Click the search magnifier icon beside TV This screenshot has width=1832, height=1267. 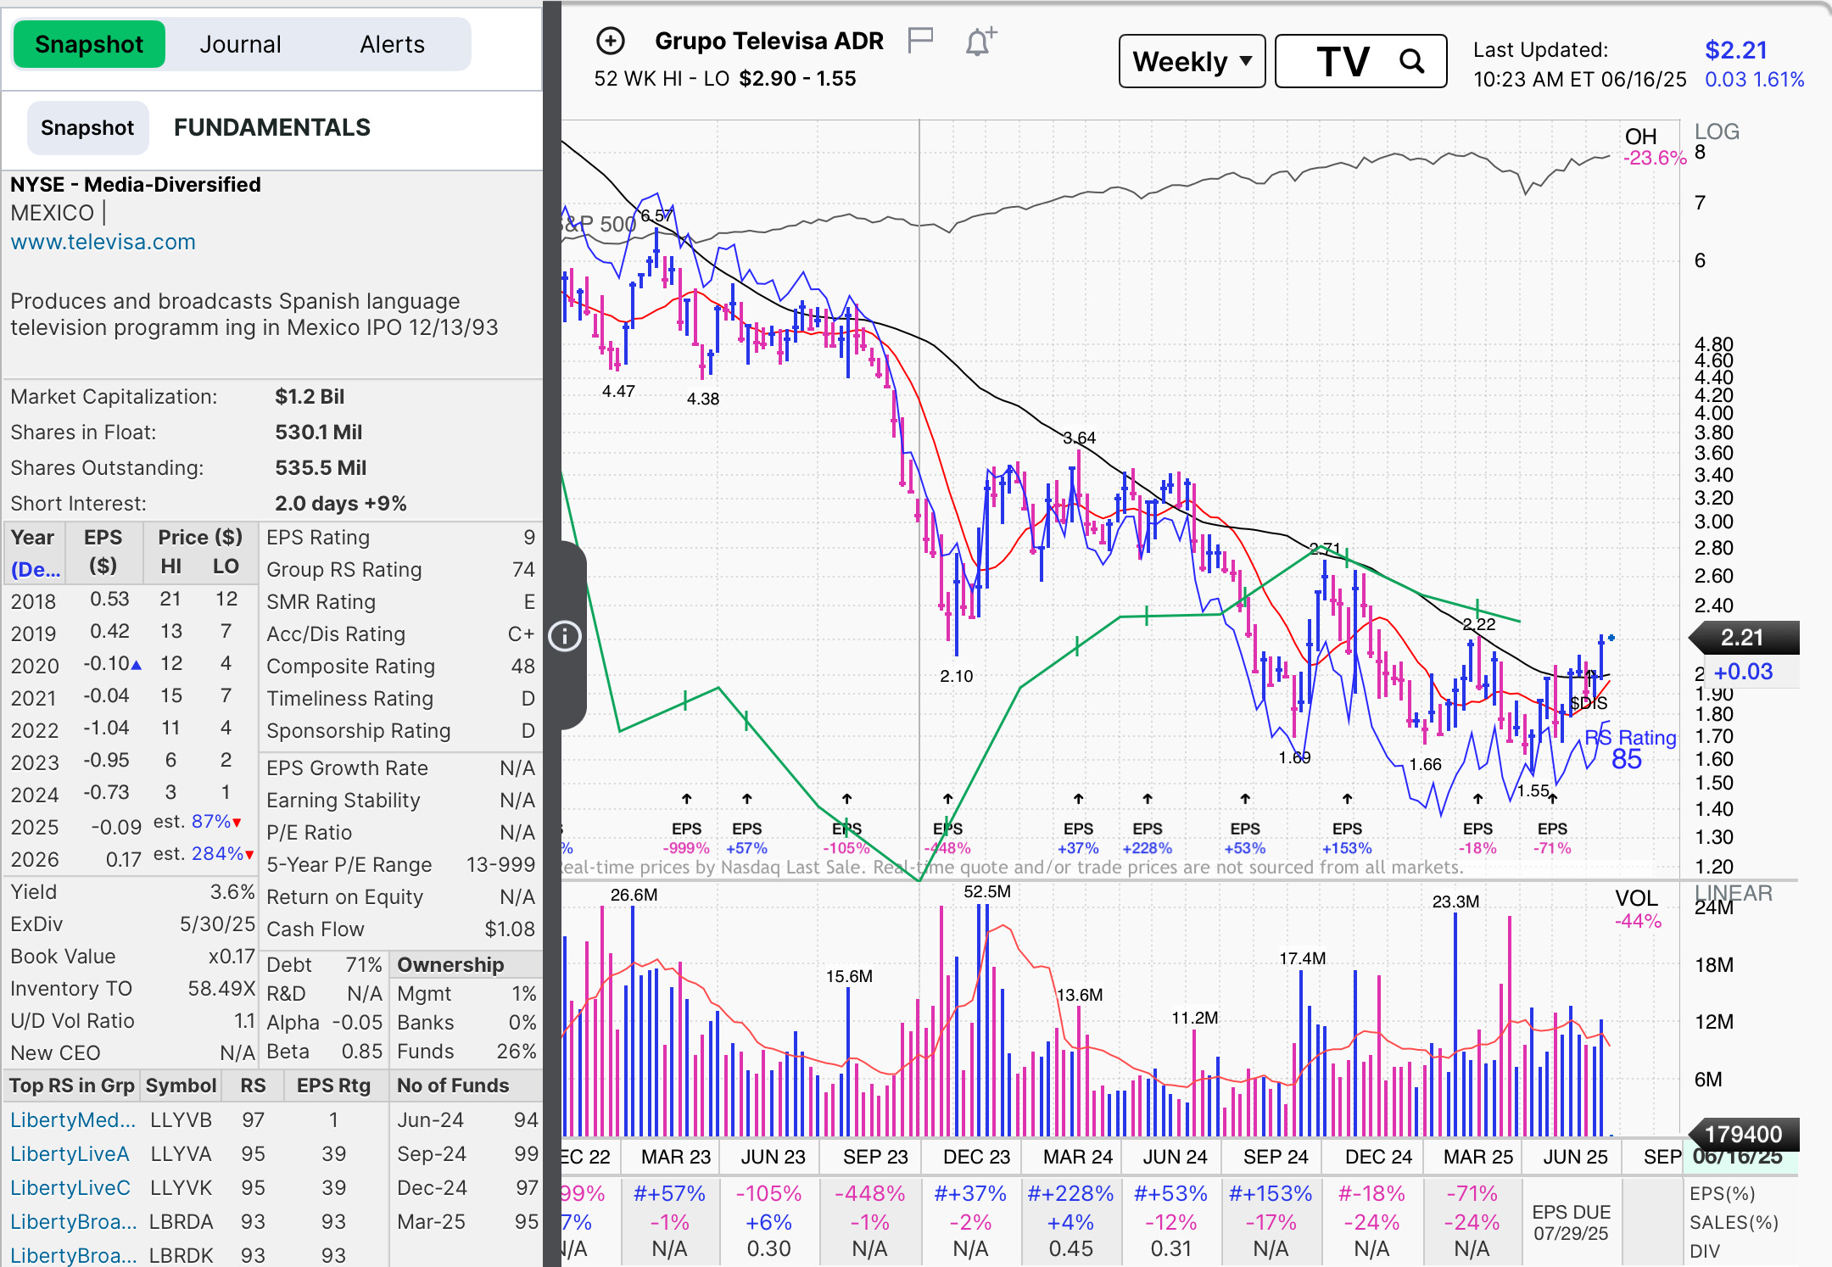click(1411, 61)
